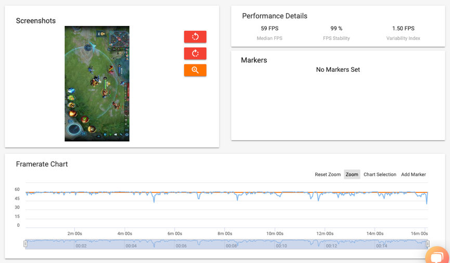
Task: Click the orange magnifier zoom button
Action: coord(195,70)
